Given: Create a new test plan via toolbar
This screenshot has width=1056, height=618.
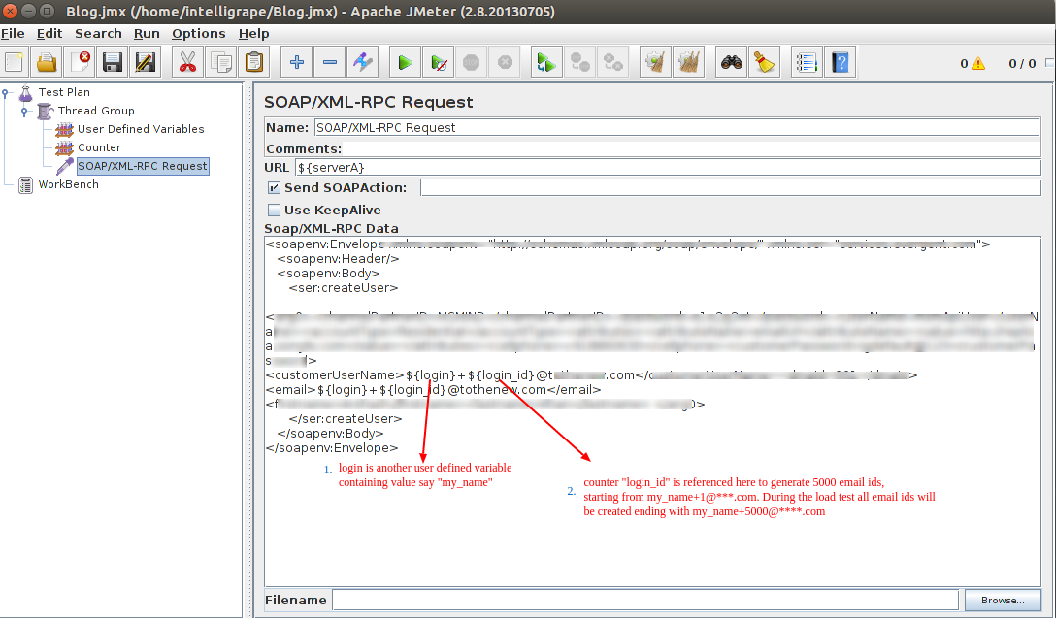Looking at the screenshot, I should pos(15,63).
